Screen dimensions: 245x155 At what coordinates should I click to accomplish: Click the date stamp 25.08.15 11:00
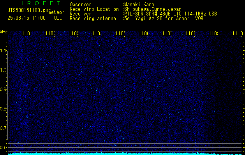(26, 18)
